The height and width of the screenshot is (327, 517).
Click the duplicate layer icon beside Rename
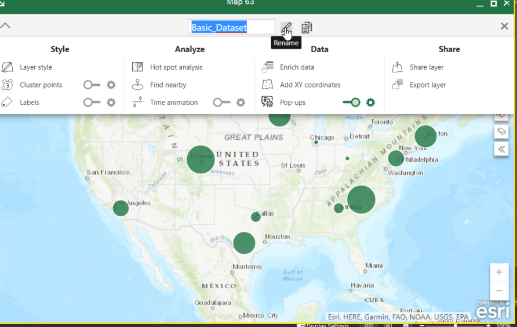[x=307, y=27]
